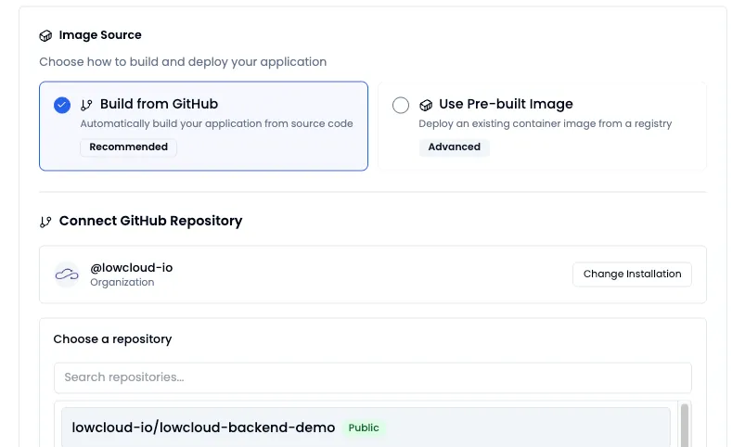Click 'Choose how to build and deploy' subtitle
This screenshot has width=745, height=447.
183,62
